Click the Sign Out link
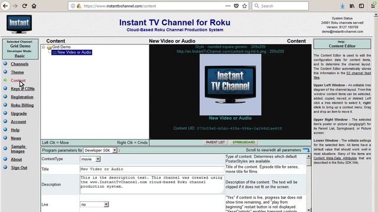The height and width of the screenshot is (212, 378). click(x=19, y=167)
